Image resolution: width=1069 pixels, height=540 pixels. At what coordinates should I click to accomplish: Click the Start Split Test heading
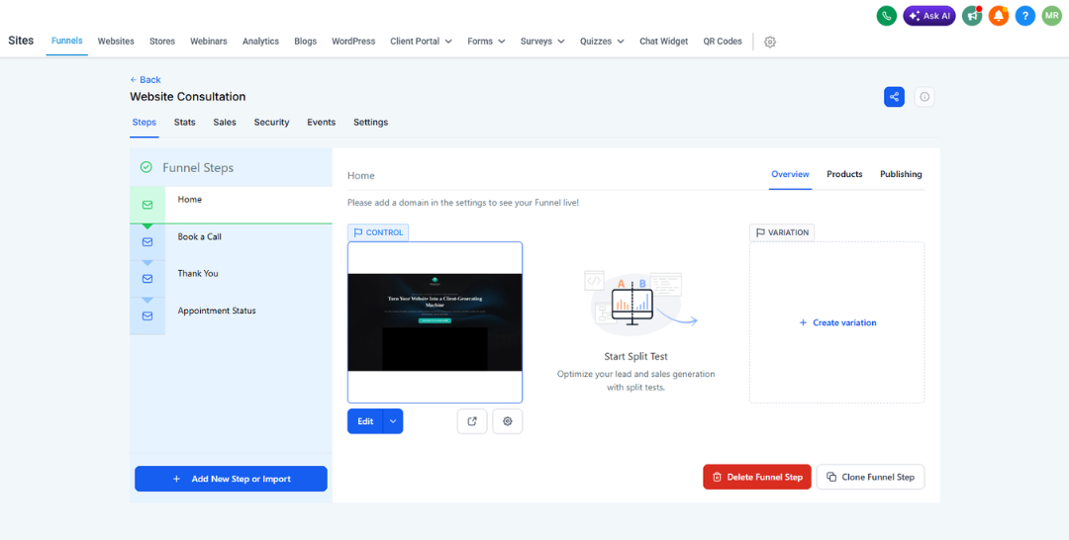[x=636, y=356]
